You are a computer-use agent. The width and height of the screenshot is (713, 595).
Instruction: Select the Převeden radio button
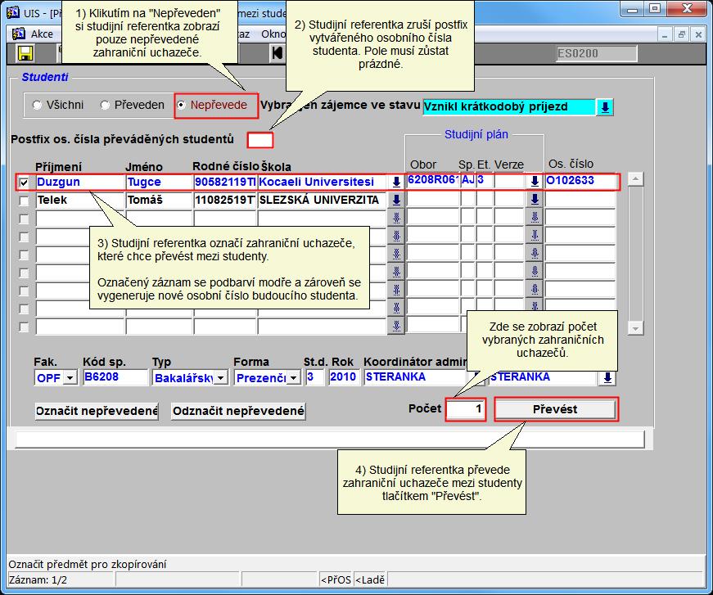click(x=105, y=105)
